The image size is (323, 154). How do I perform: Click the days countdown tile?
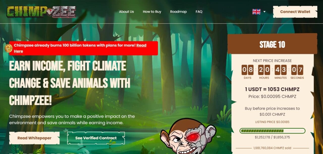(x=248, y=70)
